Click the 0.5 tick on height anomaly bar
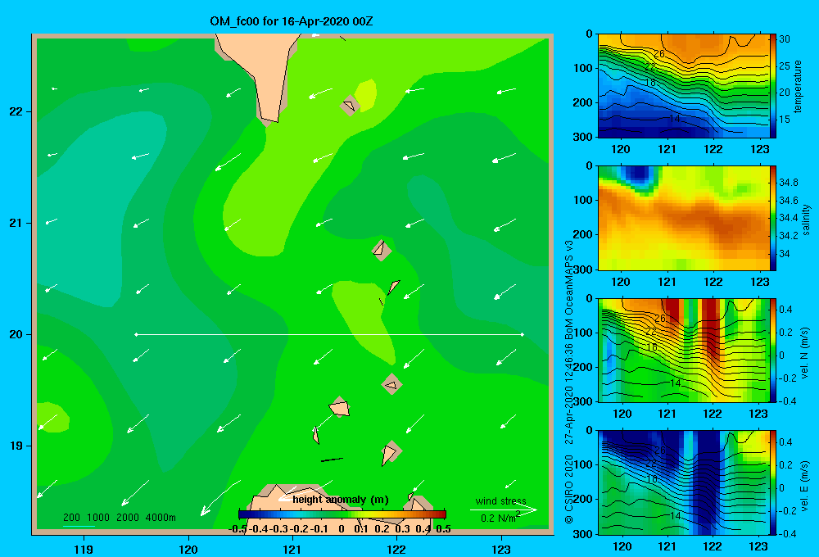The width and height of the screenshot is (819, 557). pos(443,529)
